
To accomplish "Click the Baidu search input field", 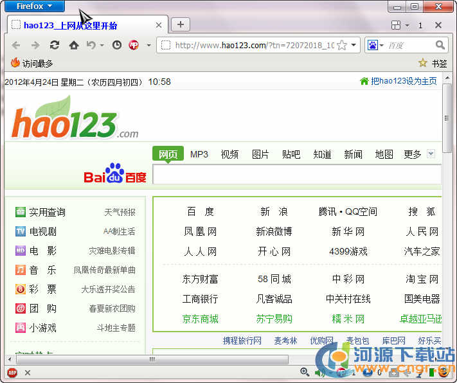I will [x=296, y=175].
